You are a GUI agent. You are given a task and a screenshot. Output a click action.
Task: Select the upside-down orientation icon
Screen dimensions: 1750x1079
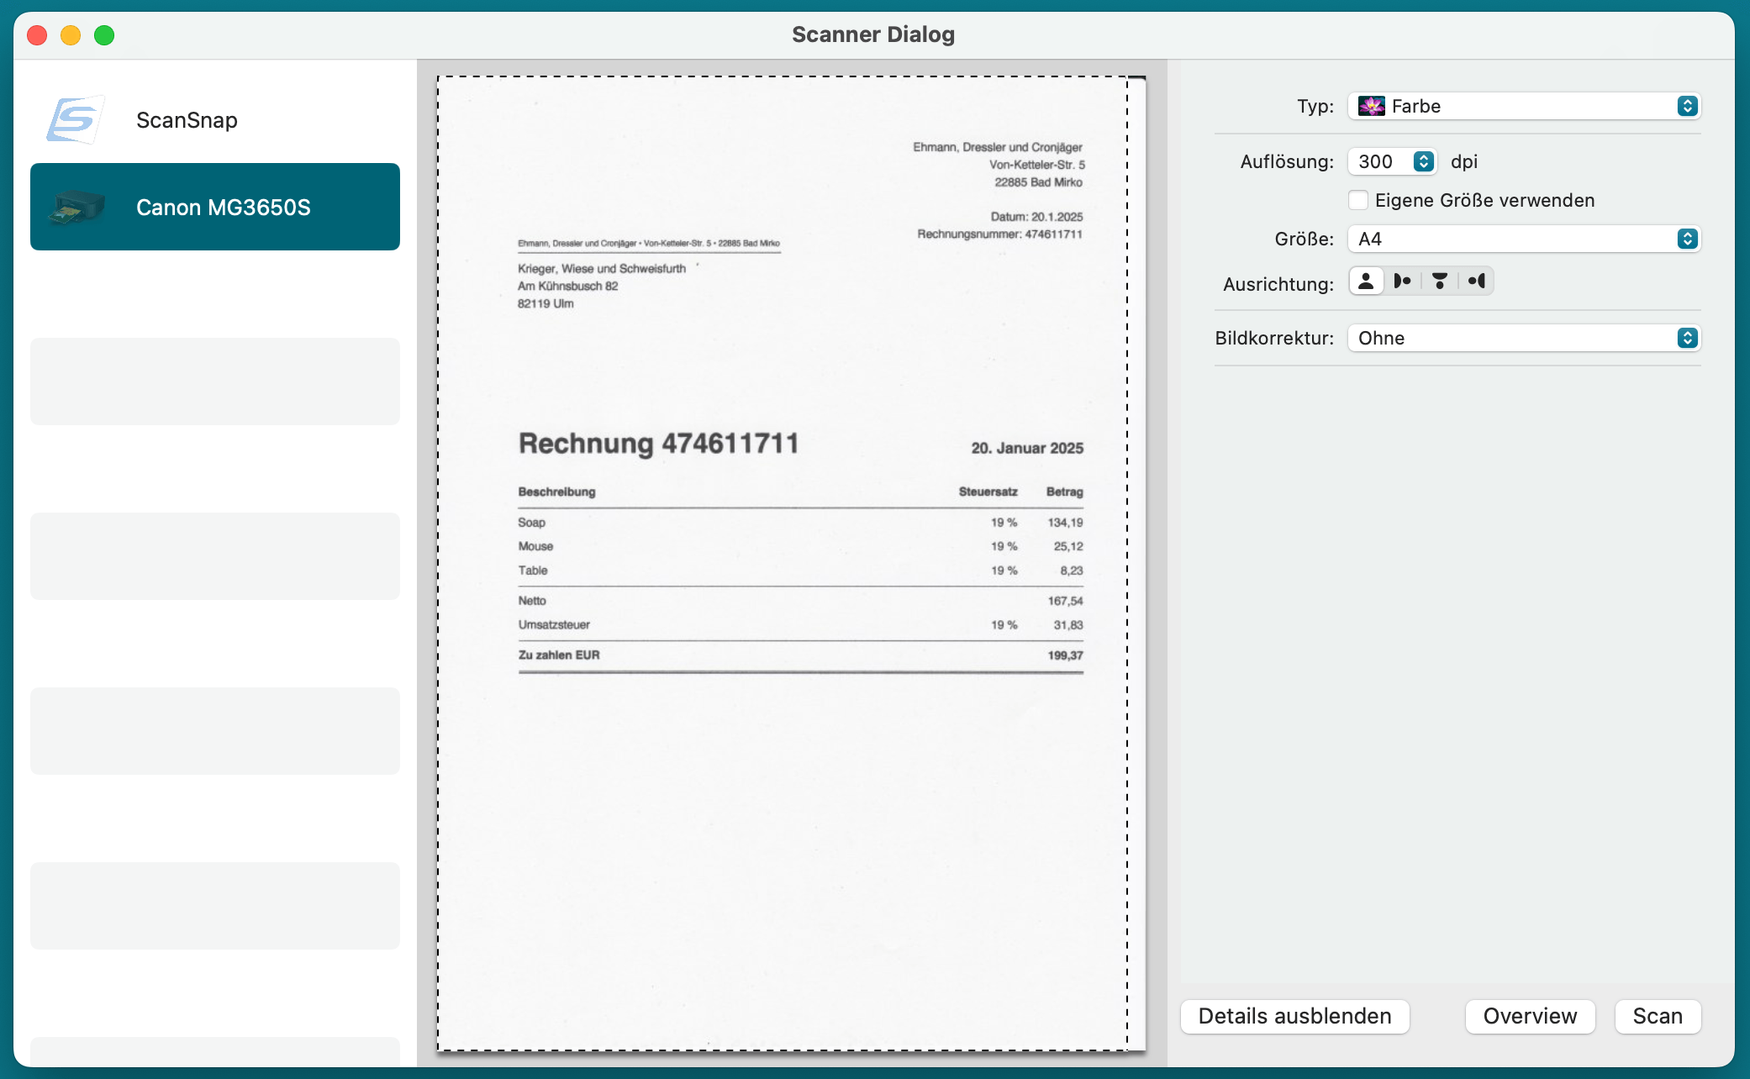[1439, 282]
